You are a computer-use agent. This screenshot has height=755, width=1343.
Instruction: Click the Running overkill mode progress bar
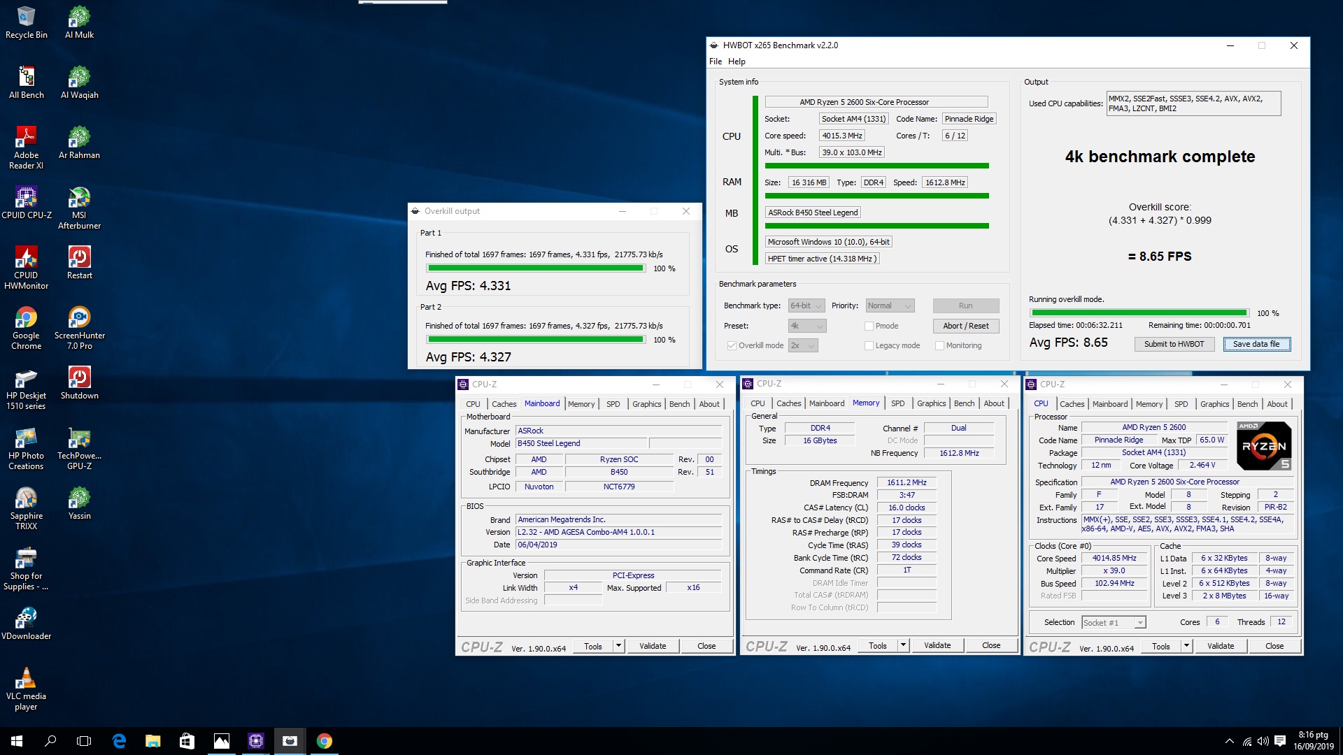tap(1139, 313)
